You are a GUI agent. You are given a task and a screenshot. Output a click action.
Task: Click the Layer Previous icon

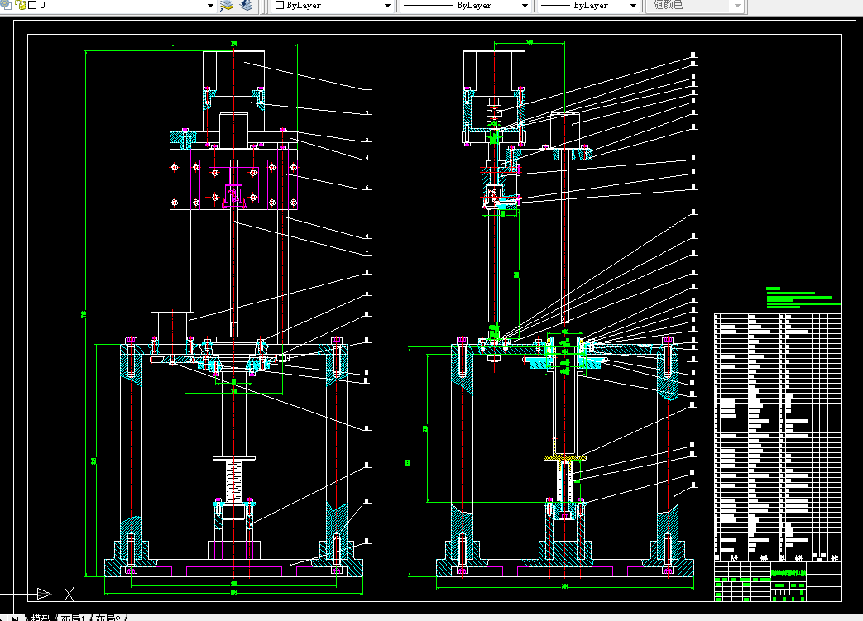pyautogui.click(x=246, y=6)
